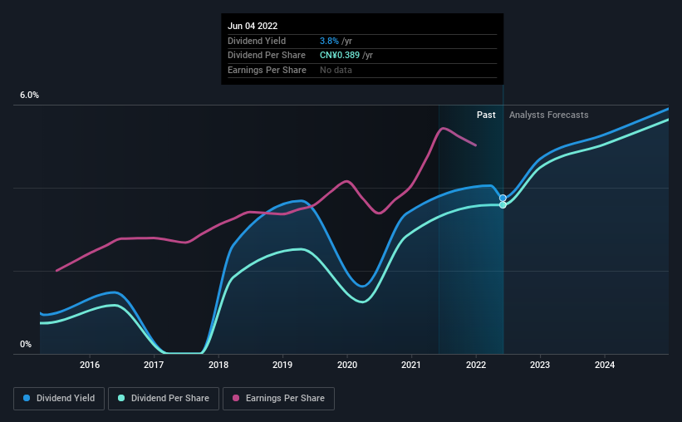The width and height of the screenshot is (682, 422).
Task: Click the 2023 x-axis label
Action: (540, 365)
